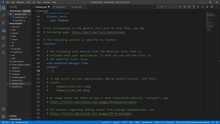Open the blue Widget Inspector debug icon
The width and height of the screenshot is (220, 124).
[194, 7]
